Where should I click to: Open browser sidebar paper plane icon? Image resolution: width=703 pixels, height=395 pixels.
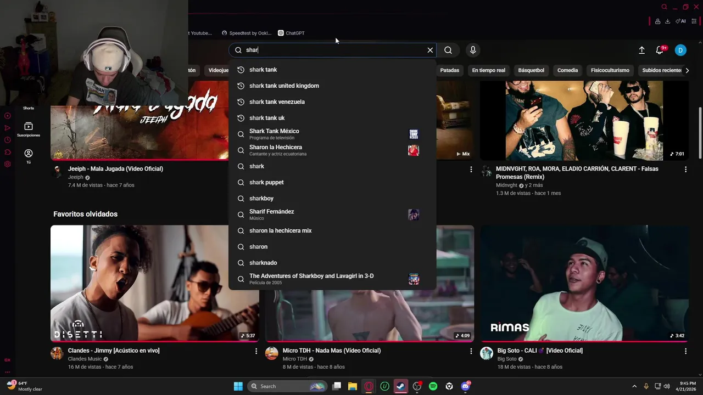click(x=7, y=128)
